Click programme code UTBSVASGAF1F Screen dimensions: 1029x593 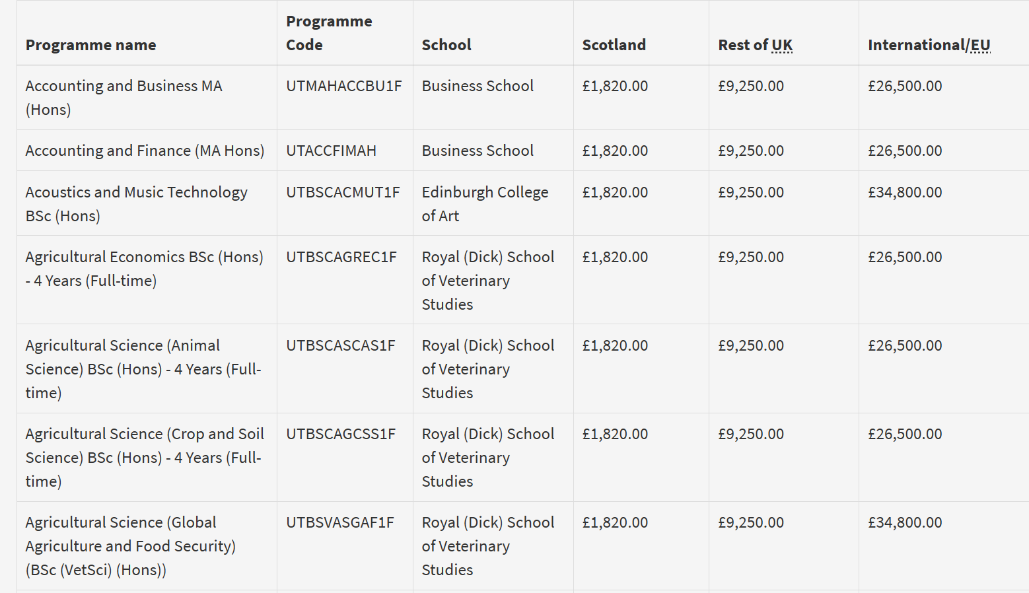[x=339, y=522]
